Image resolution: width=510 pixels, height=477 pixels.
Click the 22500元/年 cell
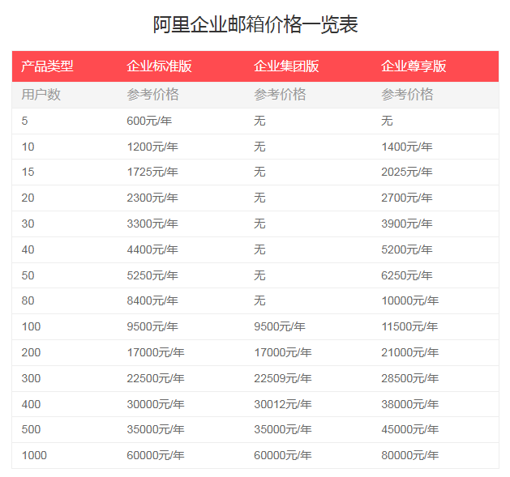pos(156,379)
